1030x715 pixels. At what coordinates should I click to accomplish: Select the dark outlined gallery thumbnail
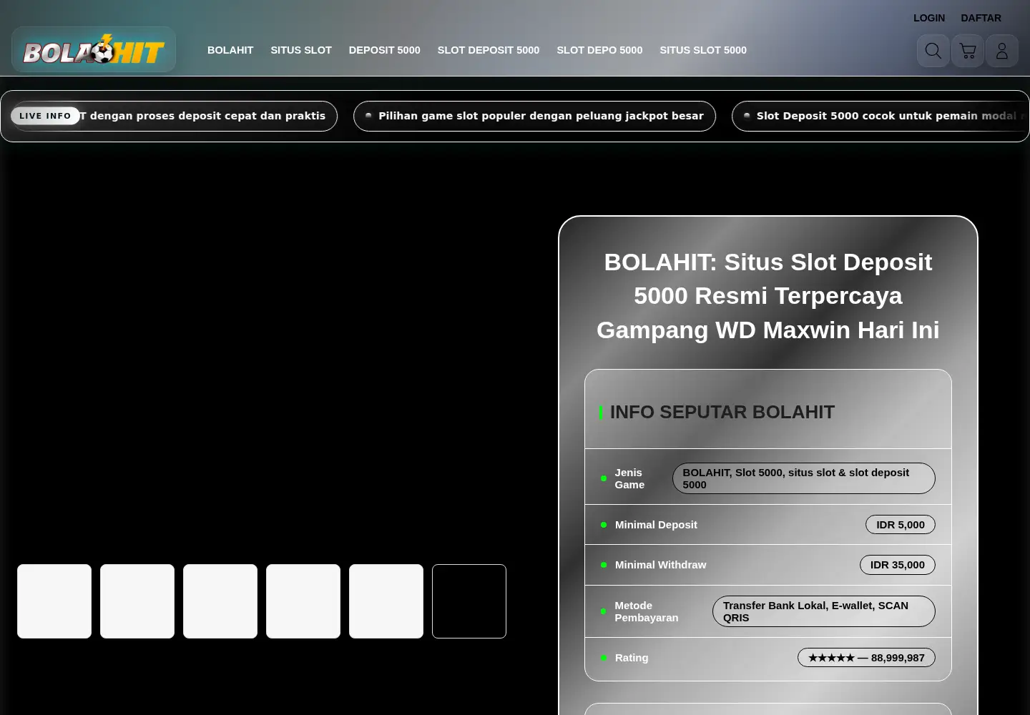pos(469,601)
